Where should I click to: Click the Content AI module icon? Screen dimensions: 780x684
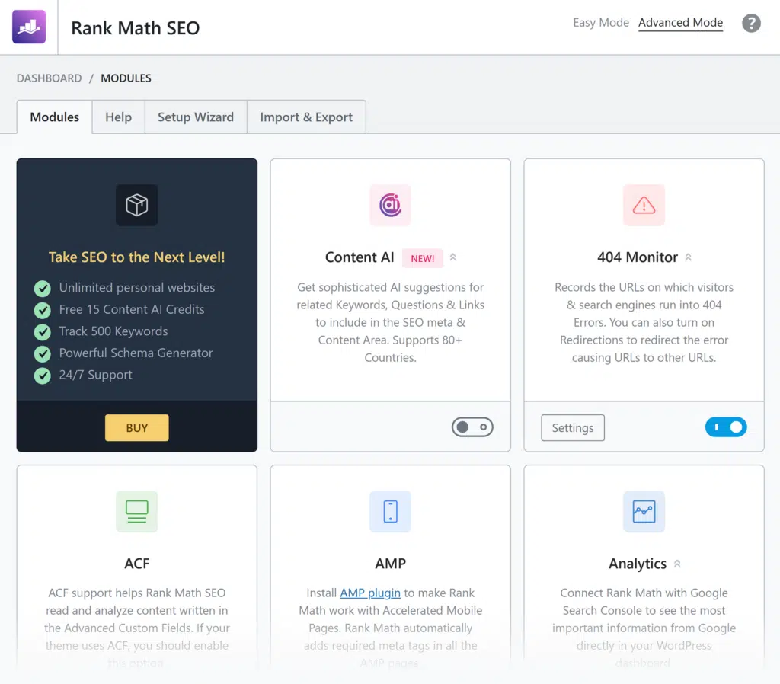click(x=390, y=205)
